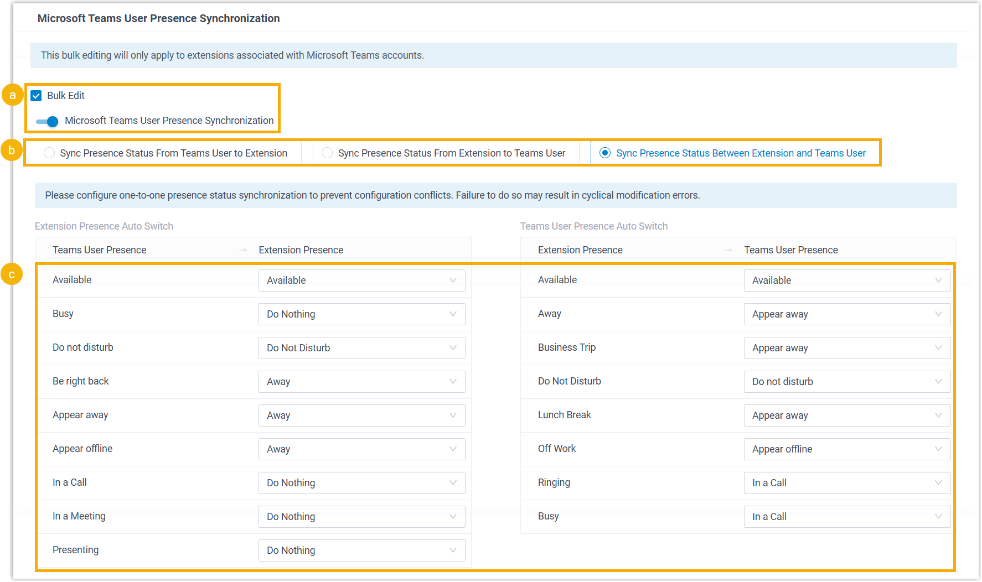This screenshot has width=982, height=582.
Task: Click chevron arrow in the Business Trip row
Action: click(938, 348)
